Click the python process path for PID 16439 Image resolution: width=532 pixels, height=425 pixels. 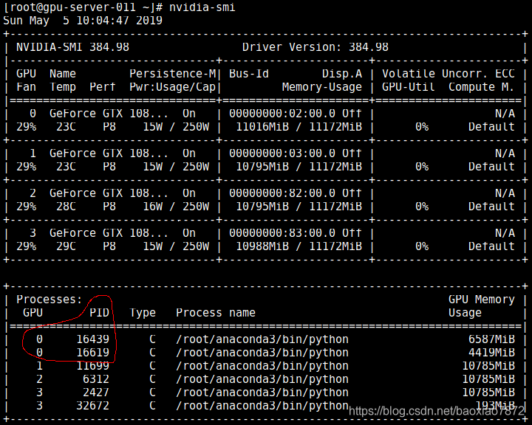coord(262,339)
